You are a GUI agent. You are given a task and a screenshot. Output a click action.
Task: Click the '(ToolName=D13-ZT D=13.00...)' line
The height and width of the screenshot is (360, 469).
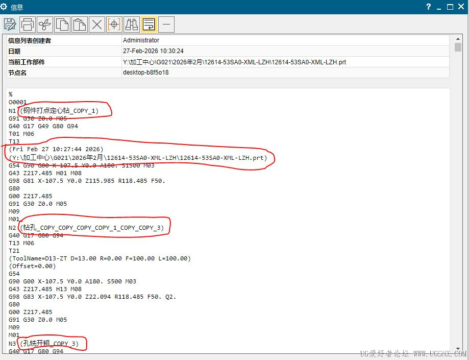(x=100, y=258)
